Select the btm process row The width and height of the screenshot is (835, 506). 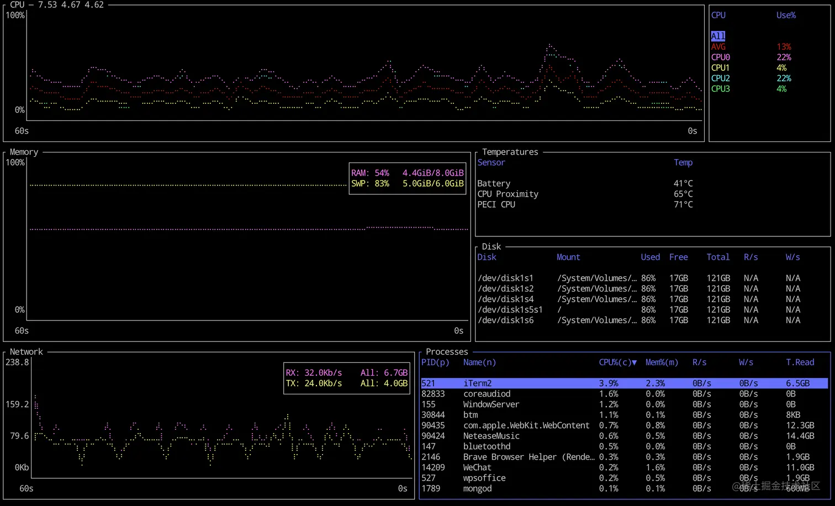click(624, 415)
